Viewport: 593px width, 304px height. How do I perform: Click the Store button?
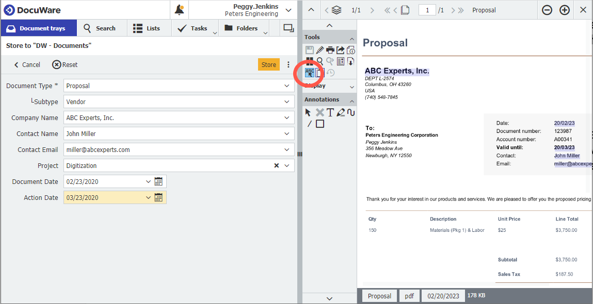[x=268, y=65]
